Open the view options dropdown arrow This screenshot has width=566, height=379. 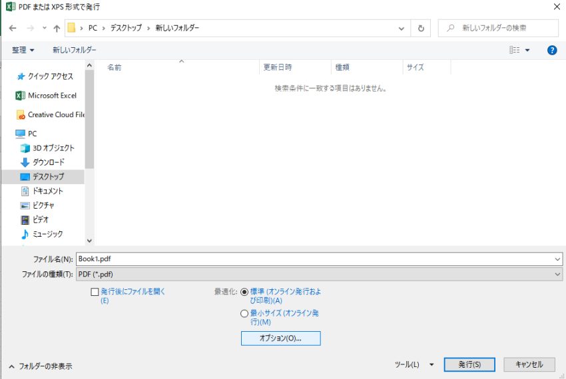pos(527,51)
